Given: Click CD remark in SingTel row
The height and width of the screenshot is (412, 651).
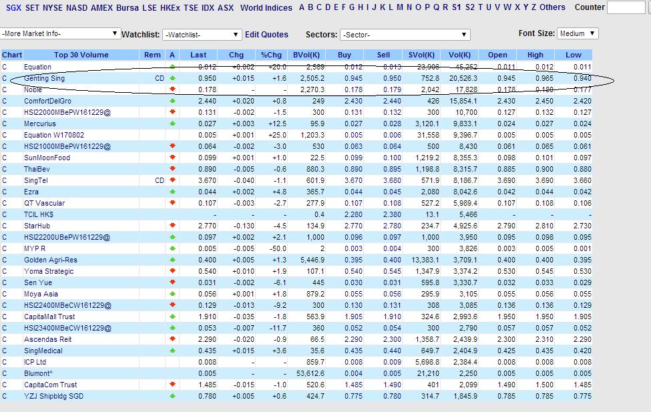Looking at the screenshot, I should pos(160,181).
